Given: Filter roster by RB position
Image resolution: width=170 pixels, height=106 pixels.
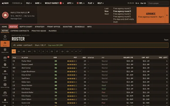Looking at the screenshot, I should click(x=24, y=51).
